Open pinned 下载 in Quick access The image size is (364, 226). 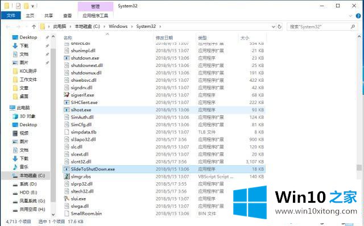click(x=24, y=45)
